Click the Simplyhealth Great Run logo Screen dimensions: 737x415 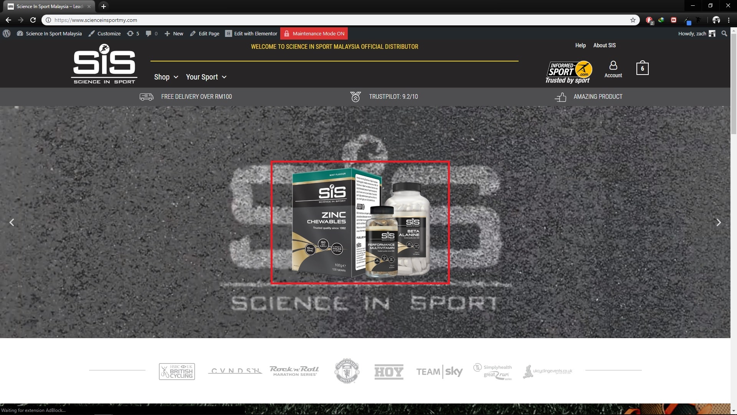[493, 372]
